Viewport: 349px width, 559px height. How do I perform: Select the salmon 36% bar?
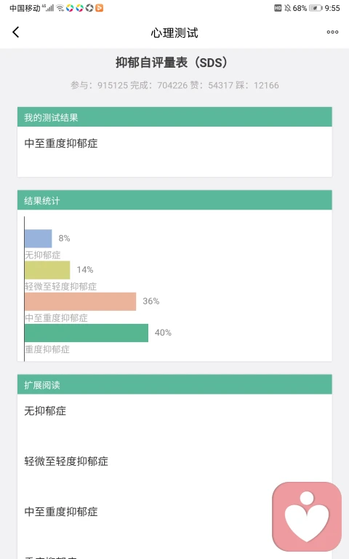pos(81,301)
